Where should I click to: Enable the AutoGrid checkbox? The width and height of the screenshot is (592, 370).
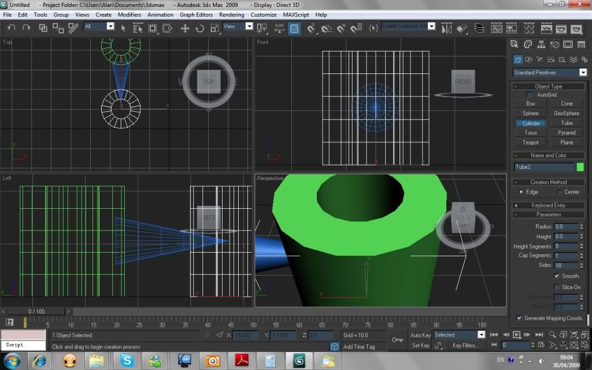point(530,95)
